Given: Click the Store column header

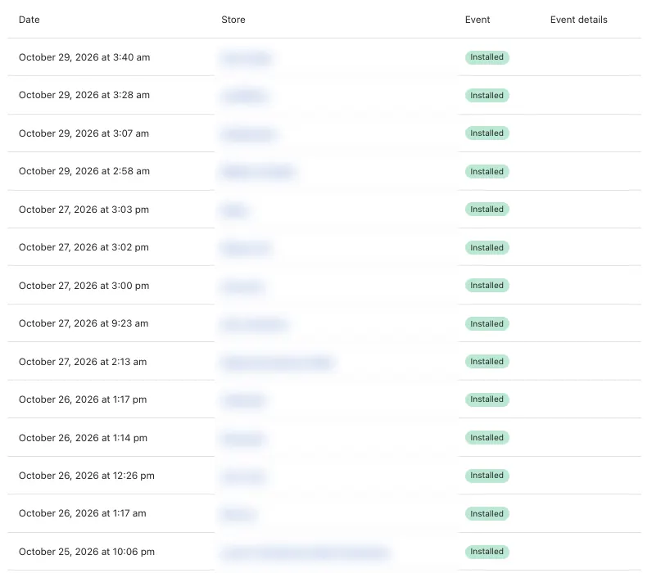Looking at the screenshot, I should click(x=233, y=20).
